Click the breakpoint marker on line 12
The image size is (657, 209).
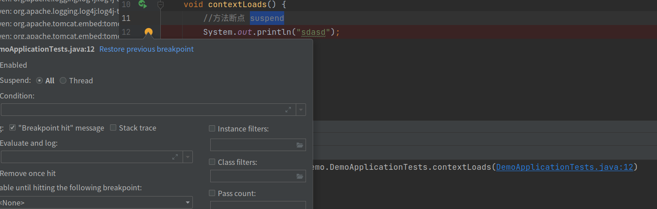pos(149,32)
